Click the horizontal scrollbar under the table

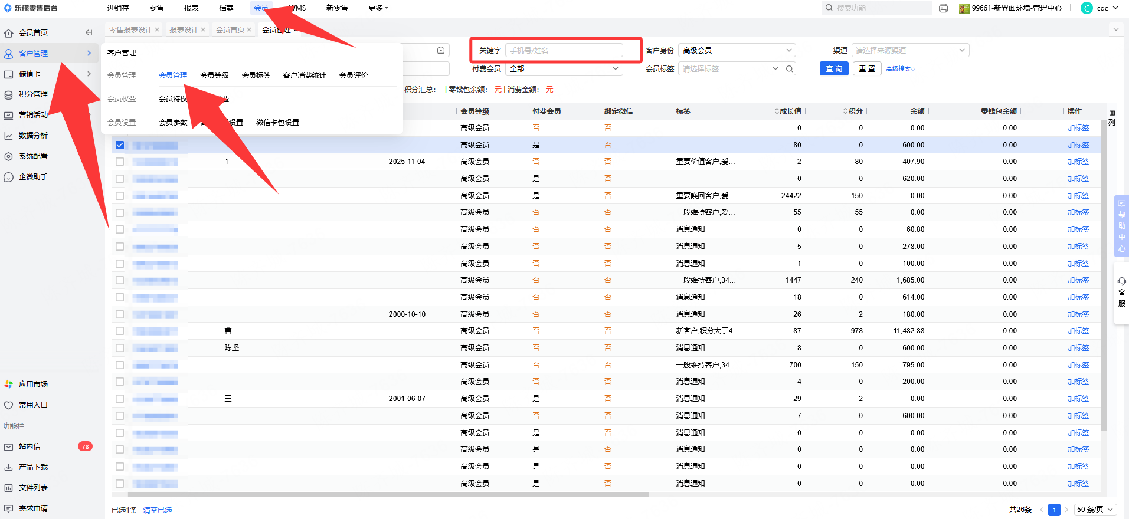(388, 495)
